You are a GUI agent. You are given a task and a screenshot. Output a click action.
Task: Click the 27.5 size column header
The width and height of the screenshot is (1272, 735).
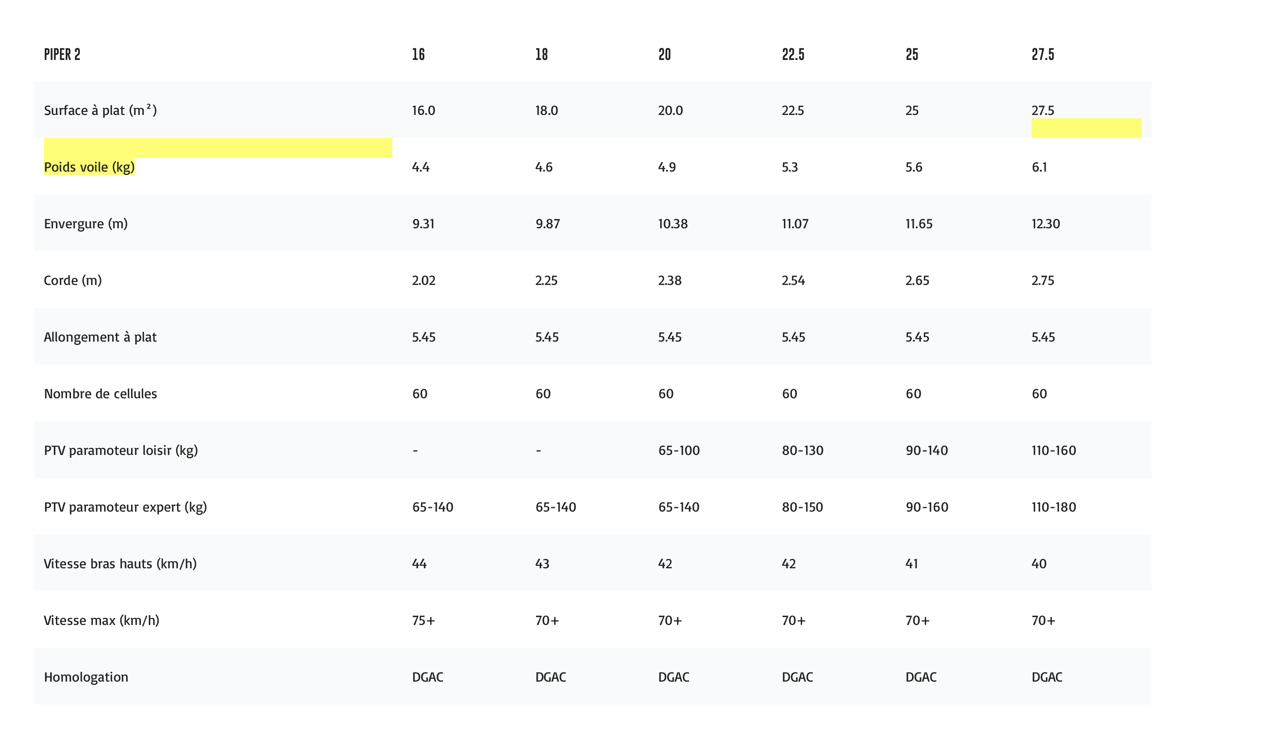[1042, 55]
